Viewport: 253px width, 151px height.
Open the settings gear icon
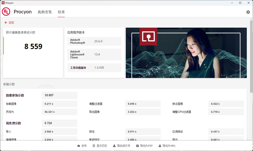248,12
